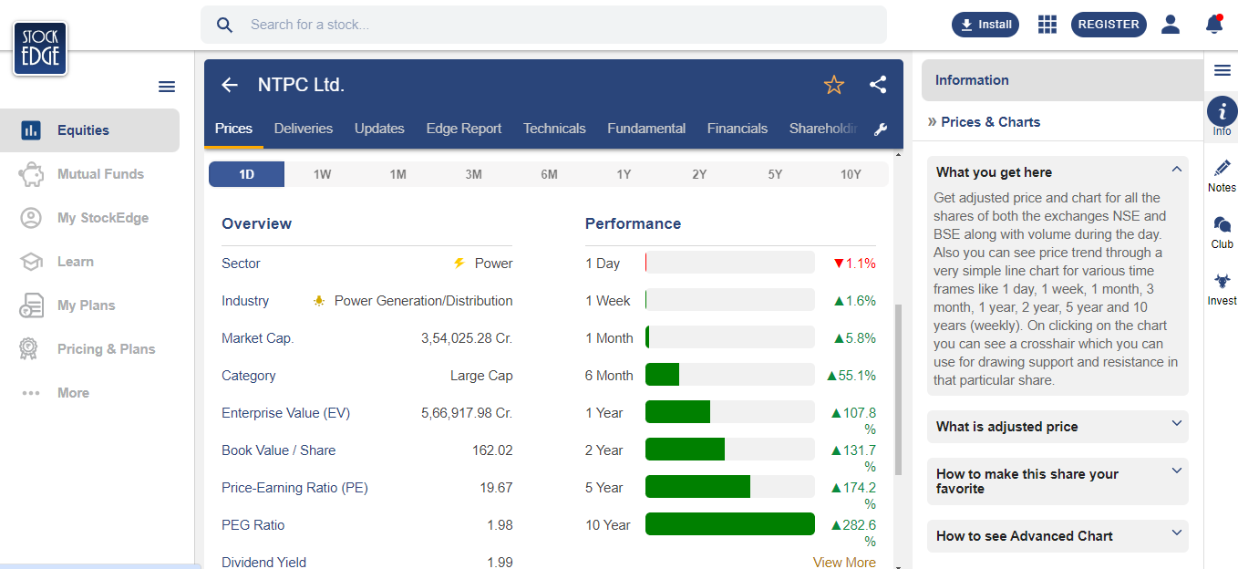Open the wrench tab settings icon

tap(881, 129)
